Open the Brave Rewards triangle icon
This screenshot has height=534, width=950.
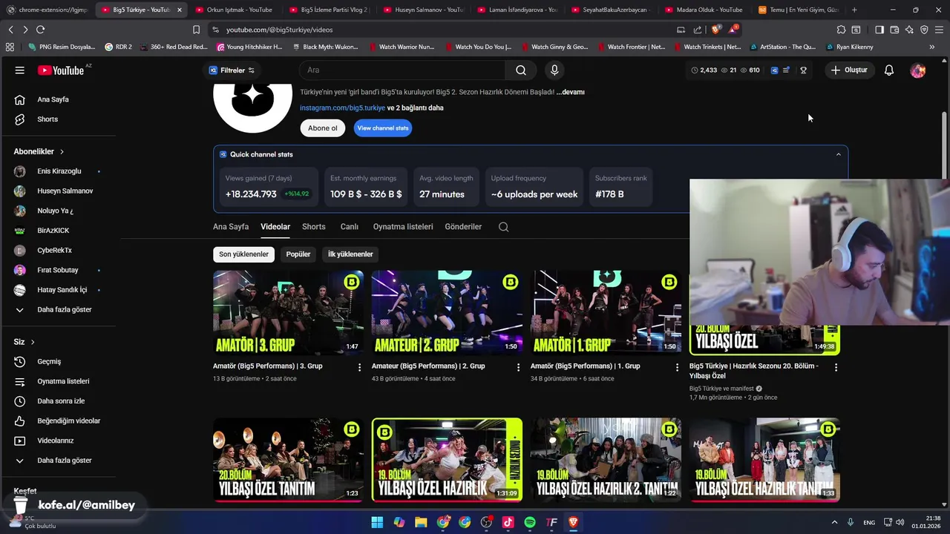733,30
